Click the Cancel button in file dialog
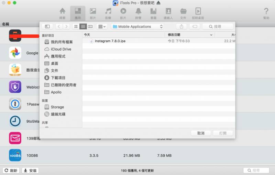 [201, 133]
